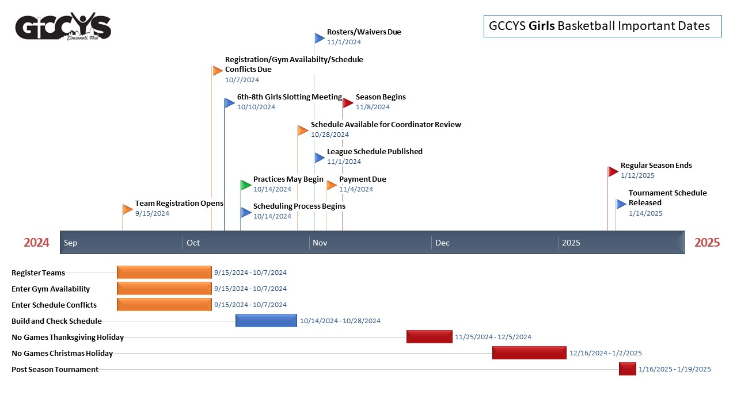
Task: Click the League Schedule Published flag
Action: pos(320,158)
